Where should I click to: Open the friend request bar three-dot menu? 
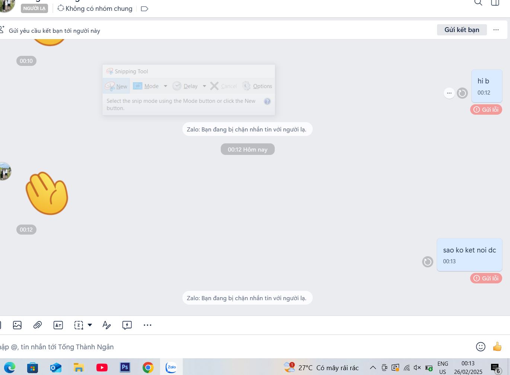496,30
